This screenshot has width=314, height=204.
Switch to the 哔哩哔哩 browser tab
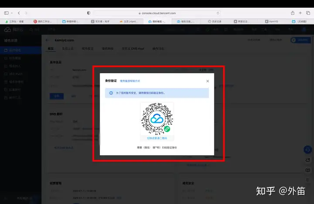(71, 21)
